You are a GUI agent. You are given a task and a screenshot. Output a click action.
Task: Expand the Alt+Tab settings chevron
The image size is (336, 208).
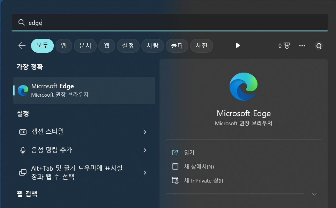point(145,173)
